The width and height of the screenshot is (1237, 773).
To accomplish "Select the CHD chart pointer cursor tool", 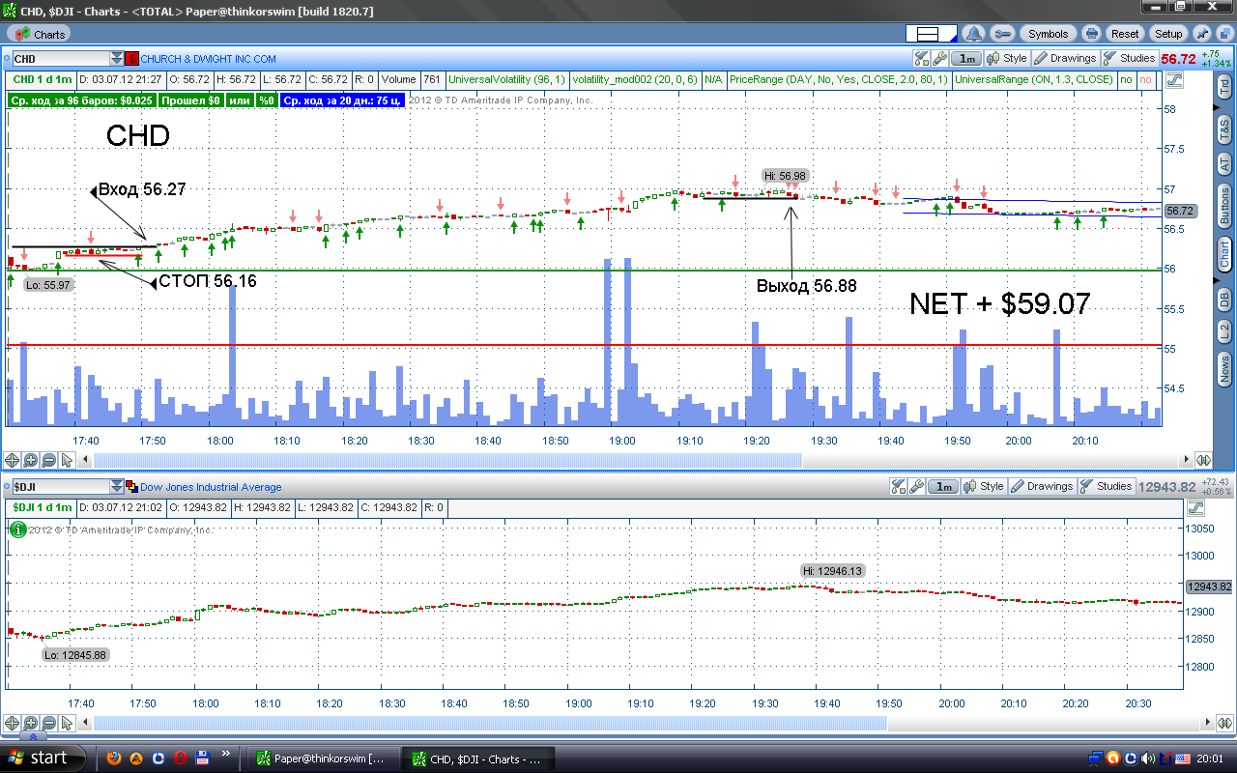I will (67, 460).
